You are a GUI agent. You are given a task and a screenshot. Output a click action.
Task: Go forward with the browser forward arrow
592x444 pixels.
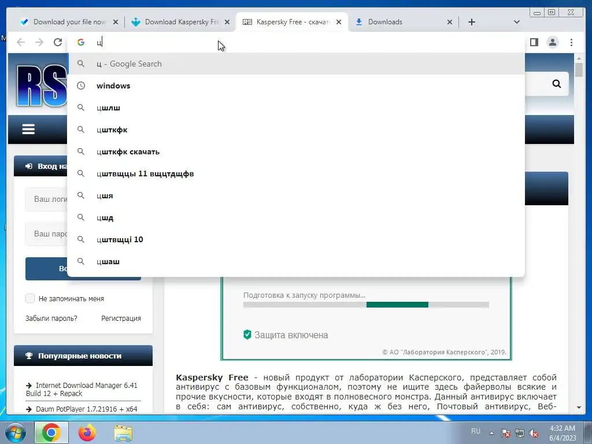(x=39, y=42)
